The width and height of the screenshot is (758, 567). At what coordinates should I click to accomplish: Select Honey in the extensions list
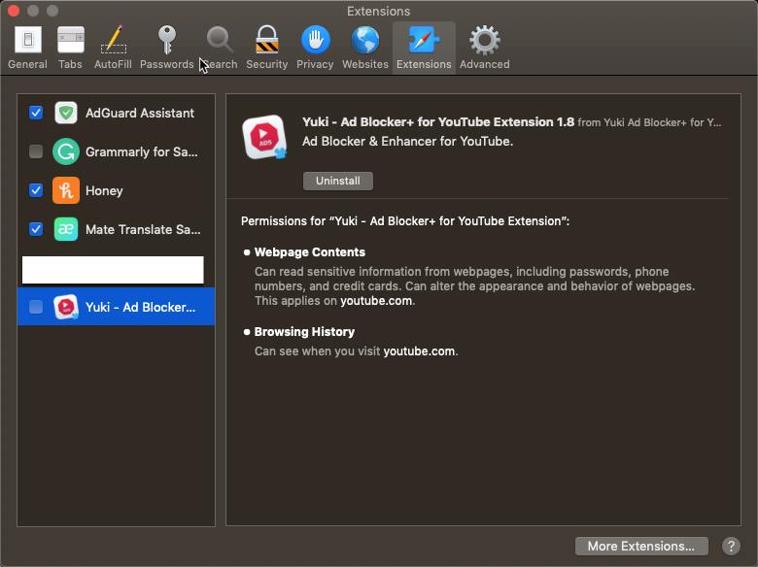[104, 190]
